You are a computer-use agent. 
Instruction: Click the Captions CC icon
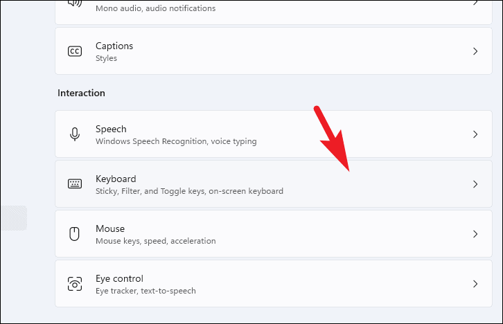75,51
